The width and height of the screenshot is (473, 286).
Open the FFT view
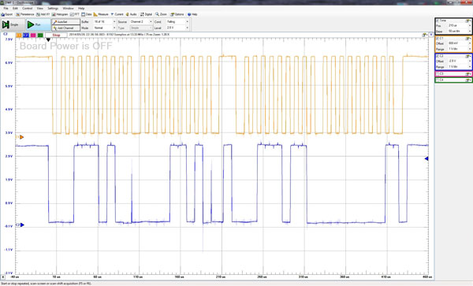(x=75, y=14)
